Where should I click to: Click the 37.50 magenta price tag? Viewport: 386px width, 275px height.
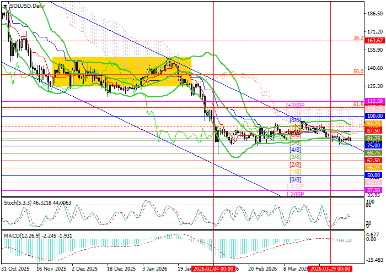click(374, 189)
